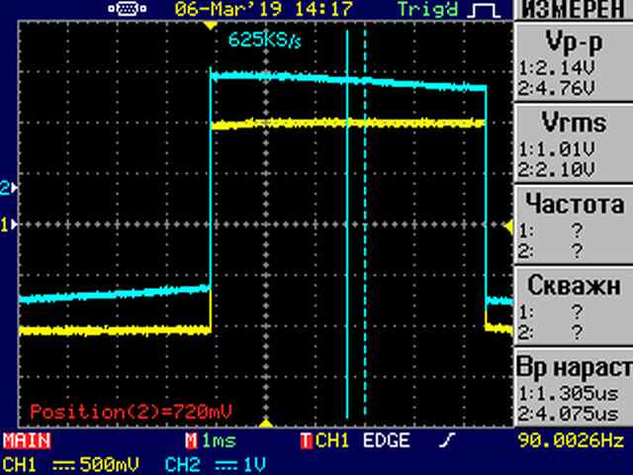Click the CH1 channel label at bottom
This screenshot has width=633, height=475.
(x=19, y=464)
